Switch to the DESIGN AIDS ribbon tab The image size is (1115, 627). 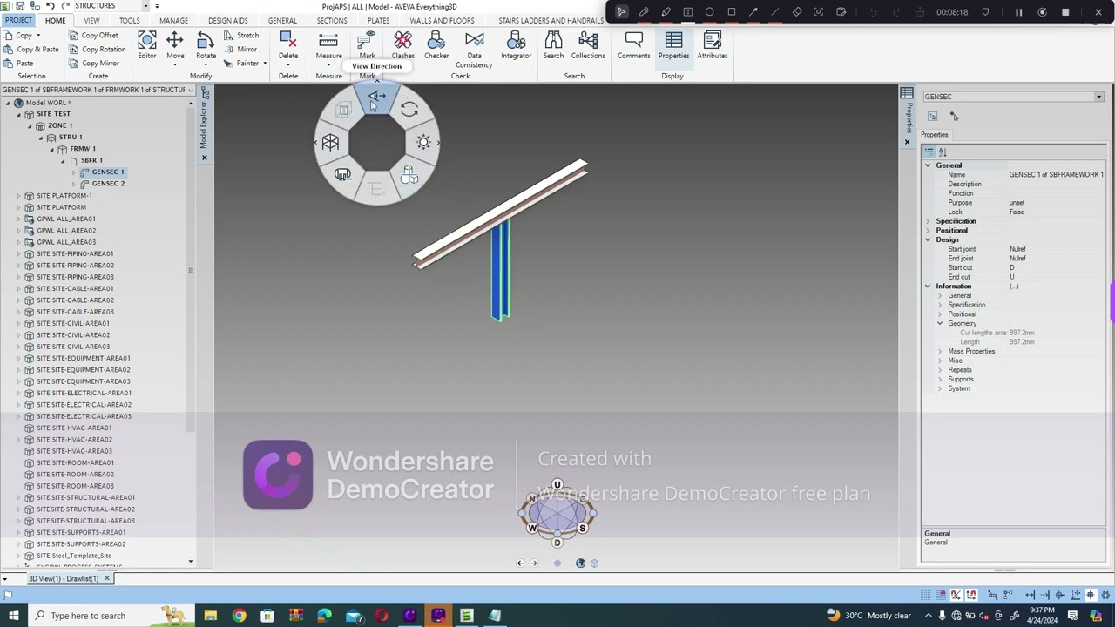[x=228, y=20]
